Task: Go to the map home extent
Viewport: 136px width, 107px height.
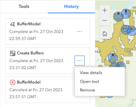Action: (x=105, y=34)
